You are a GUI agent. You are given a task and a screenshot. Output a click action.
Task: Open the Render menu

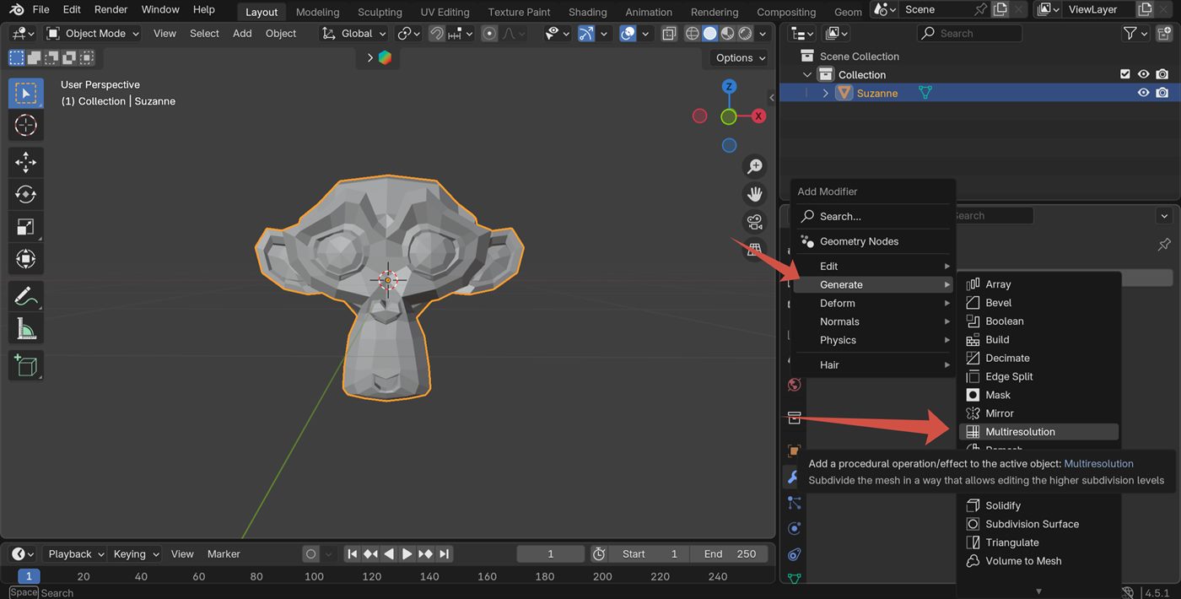(x=111, y=9)
